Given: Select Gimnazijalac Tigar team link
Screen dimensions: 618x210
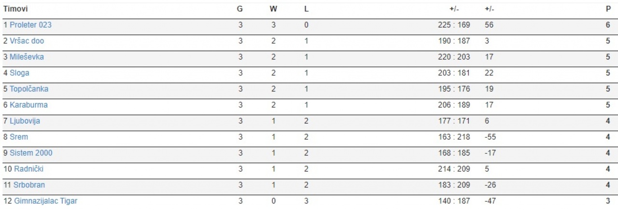Looking at the screenshot, I should pyautogui.click(x=45, y=201).
